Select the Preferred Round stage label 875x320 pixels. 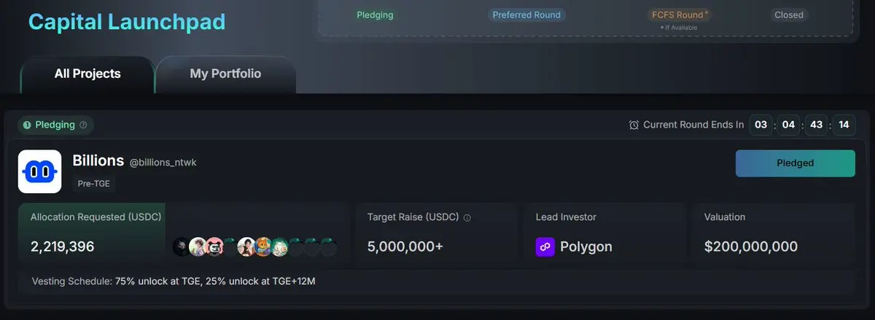pyautogui.click(x=526, y=15)
